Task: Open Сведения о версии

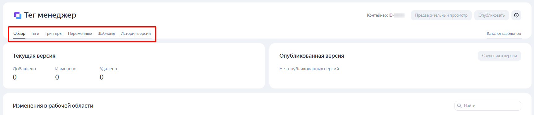Action: point(499,56)
